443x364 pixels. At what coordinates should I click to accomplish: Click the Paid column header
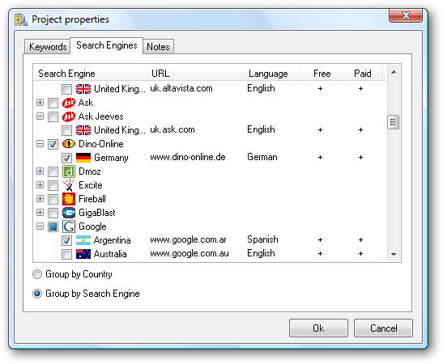[x=362, y=74]
